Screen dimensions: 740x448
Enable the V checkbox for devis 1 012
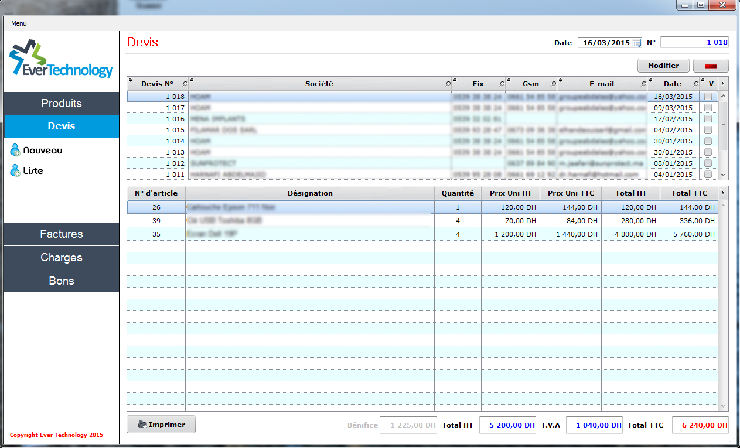click(x=708, y=163)
